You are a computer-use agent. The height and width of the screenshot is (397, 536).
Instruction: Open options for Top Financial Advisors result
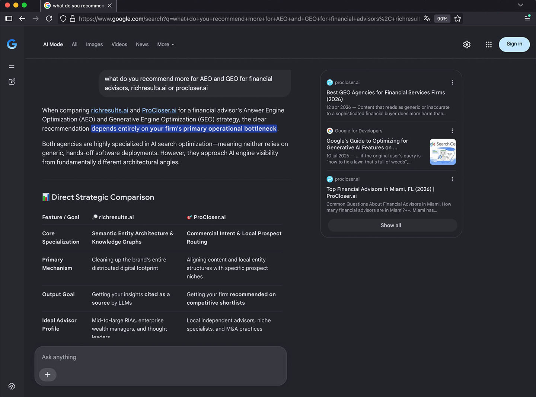click(x=452, y=179)
